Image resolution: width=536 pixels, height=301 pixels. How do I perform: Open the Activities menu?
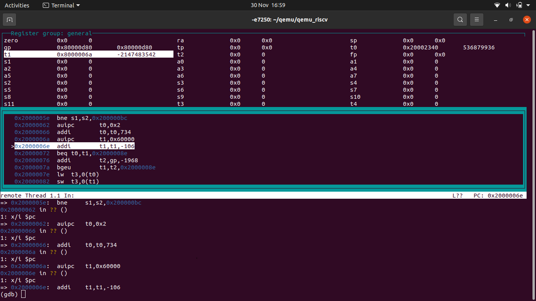[17, 5]
